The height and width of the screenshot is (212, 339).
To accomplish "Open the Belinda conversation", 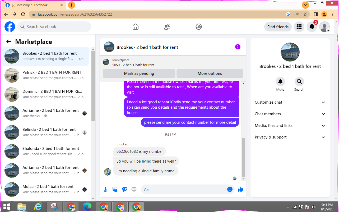I will [x=46, y=132].
